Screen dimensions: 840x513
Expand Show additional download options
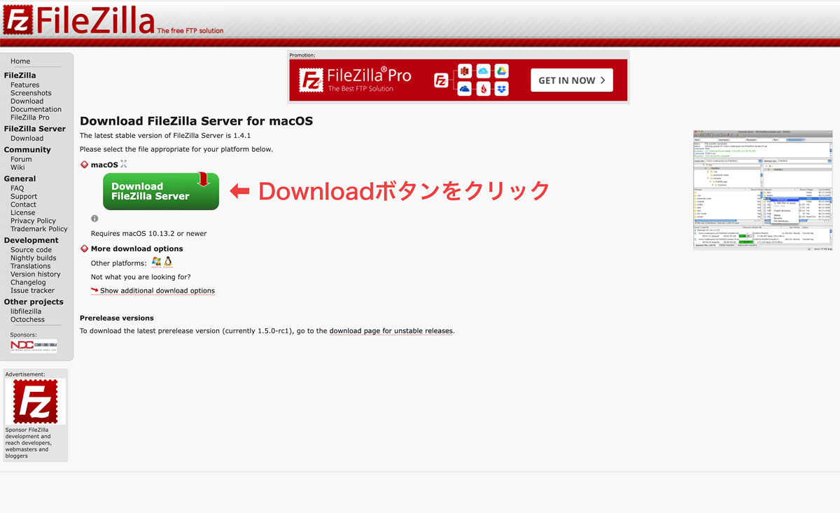[157, 291]
